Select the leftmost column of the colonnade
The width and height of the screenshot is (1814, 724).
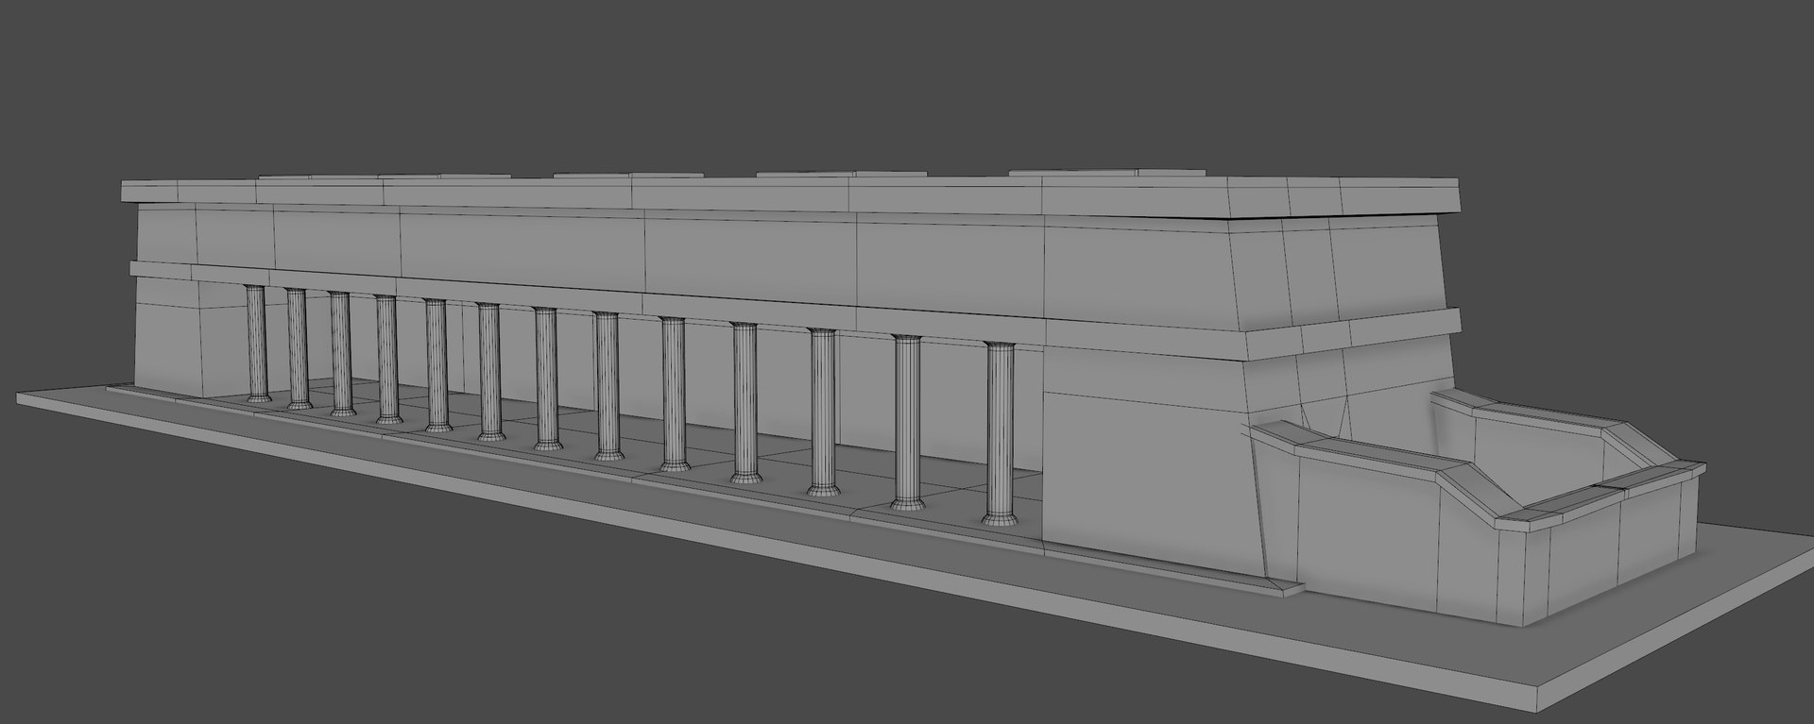[256, 344]
